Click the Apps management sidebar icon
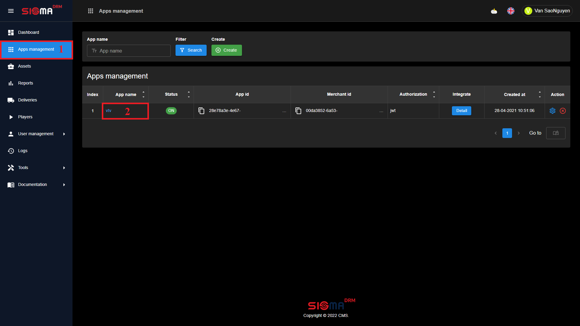The height and width of the screenshot is (326, 580). [11, 50]
